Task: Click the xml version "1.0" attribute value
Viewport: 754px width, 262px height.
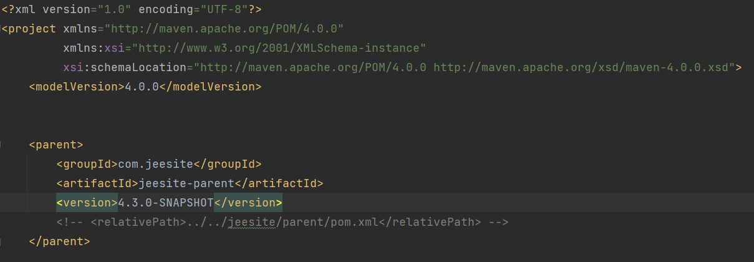Action: (114, 9)
